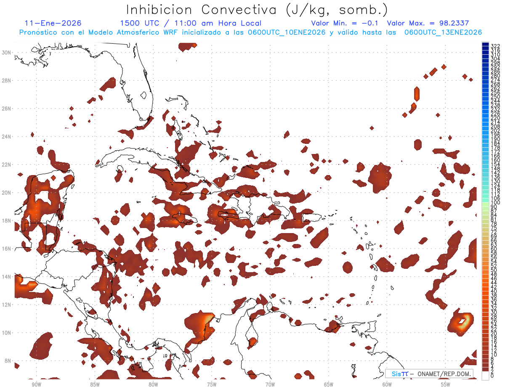Click the '0' value on the color scale
Viewport: 505px width, 390px height.
point(493,376)
